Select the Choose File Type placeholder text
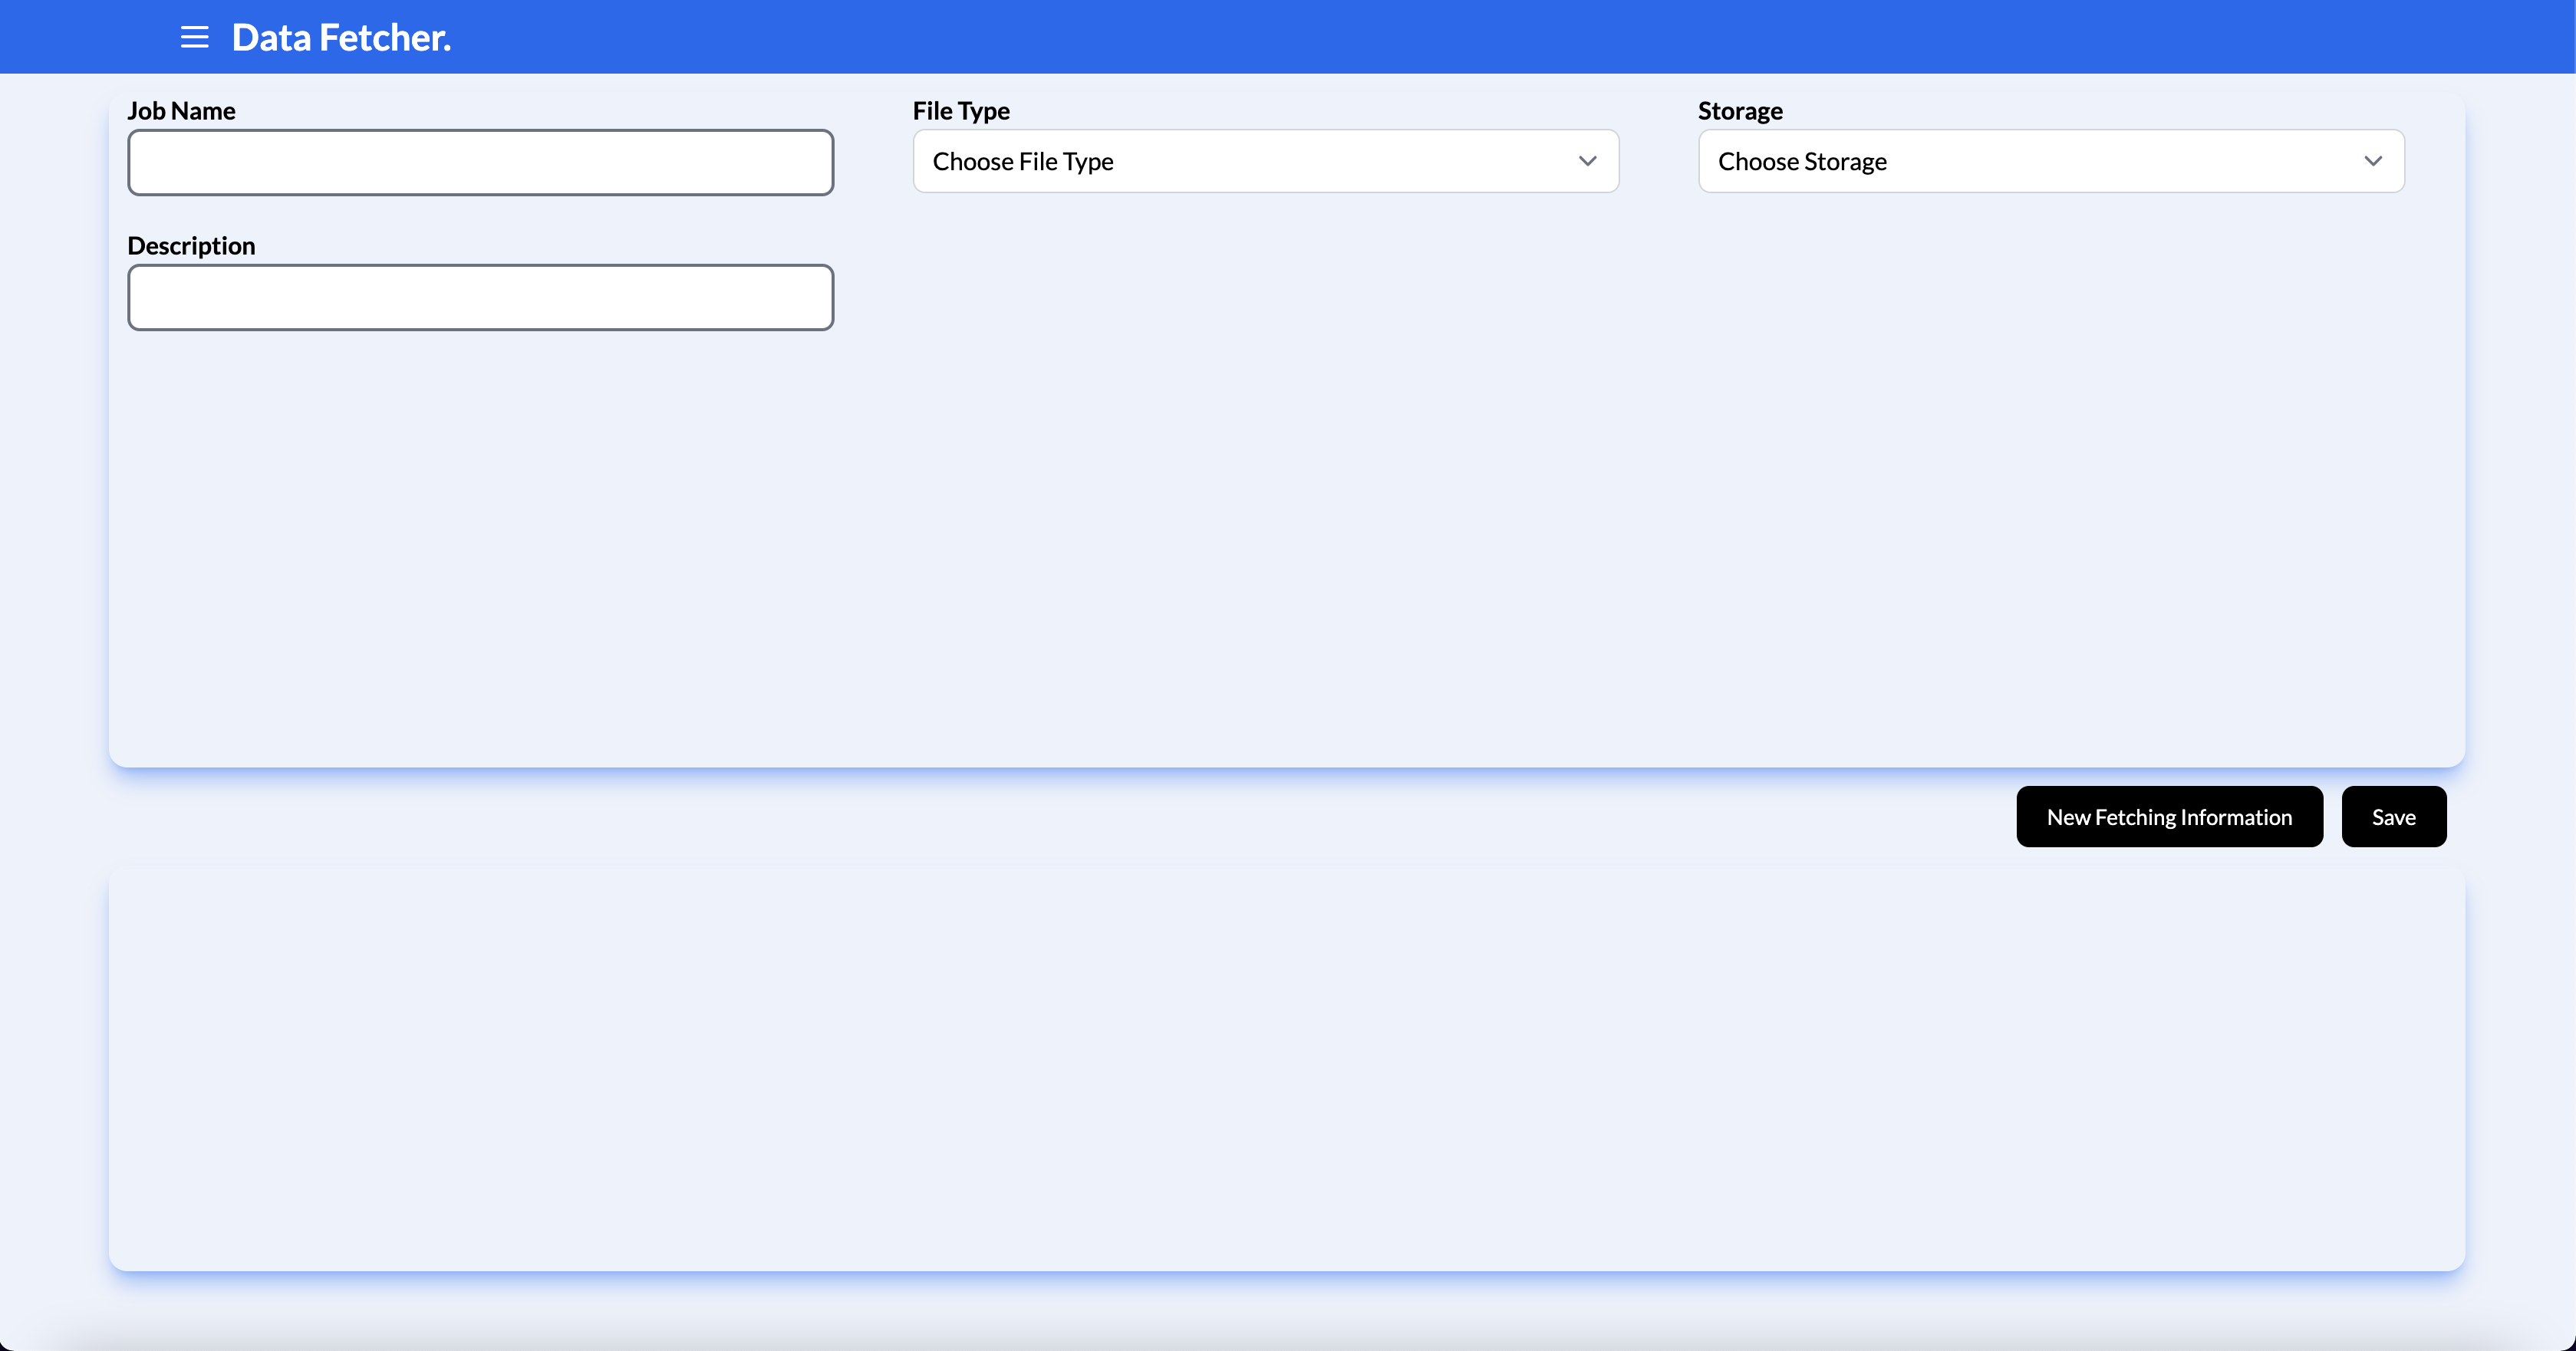 (1022, 161)
